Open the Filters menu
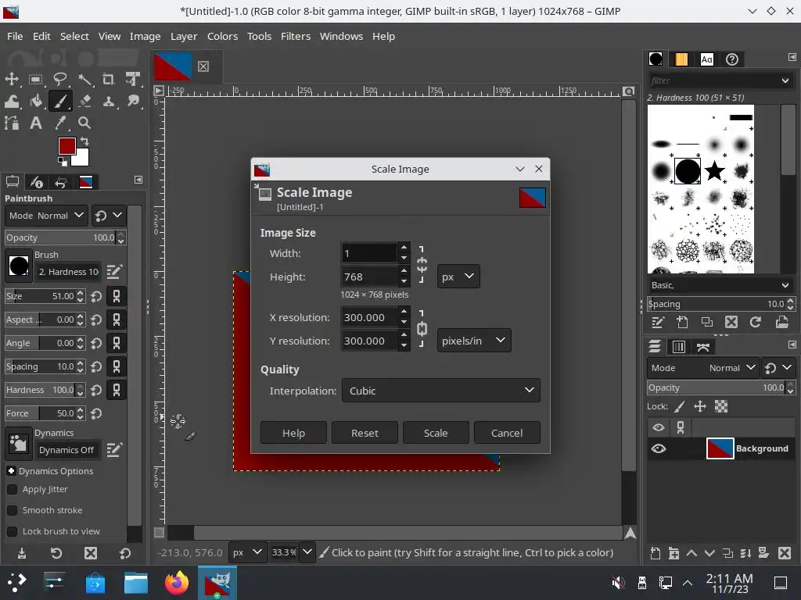The image size is (801, 600). coord(295,36)
